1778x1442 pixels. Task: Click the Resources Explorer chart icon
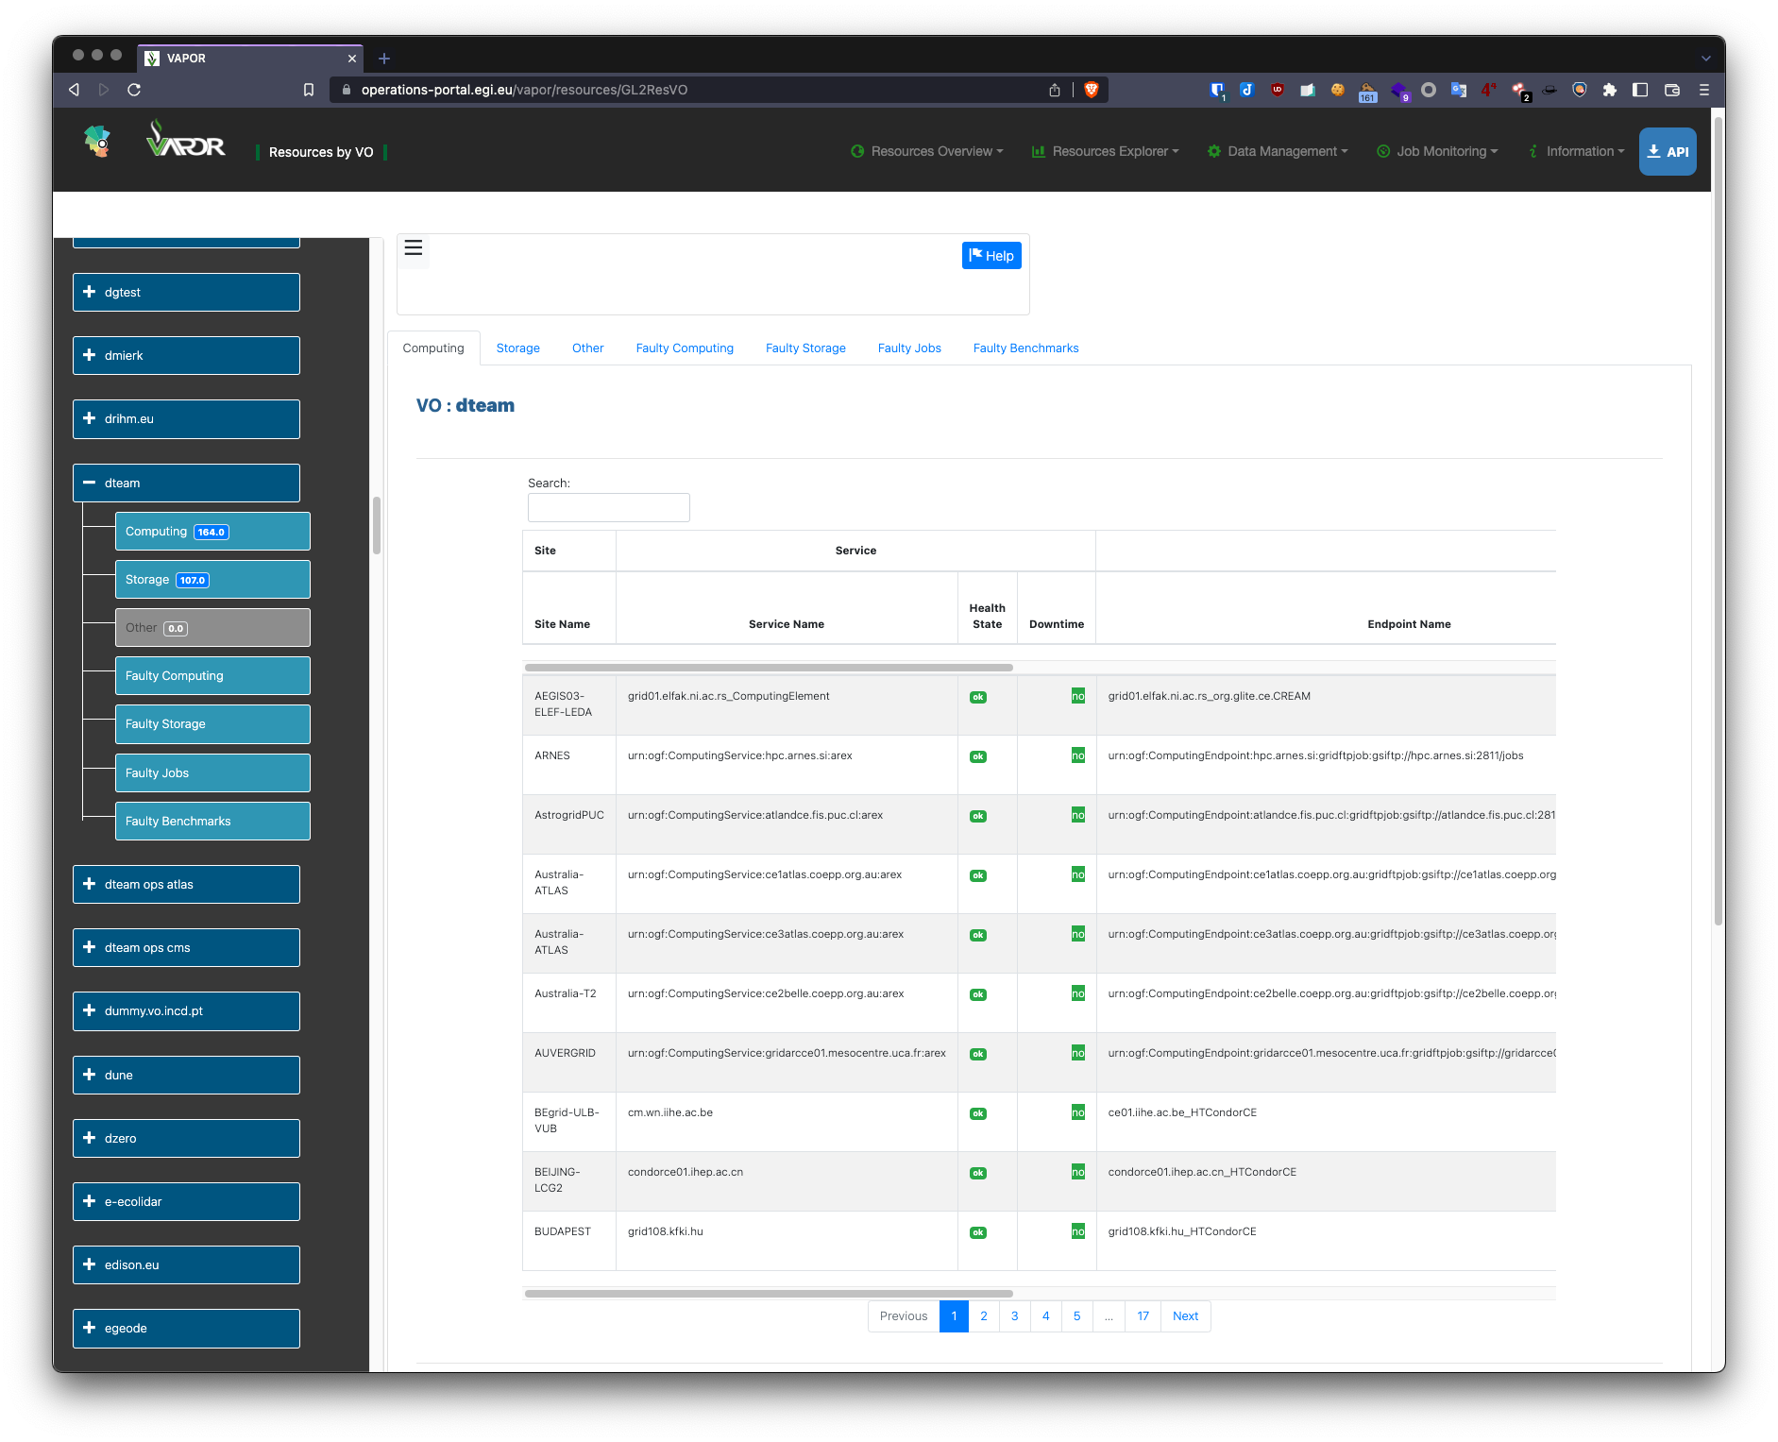(x=1038, y=151)
